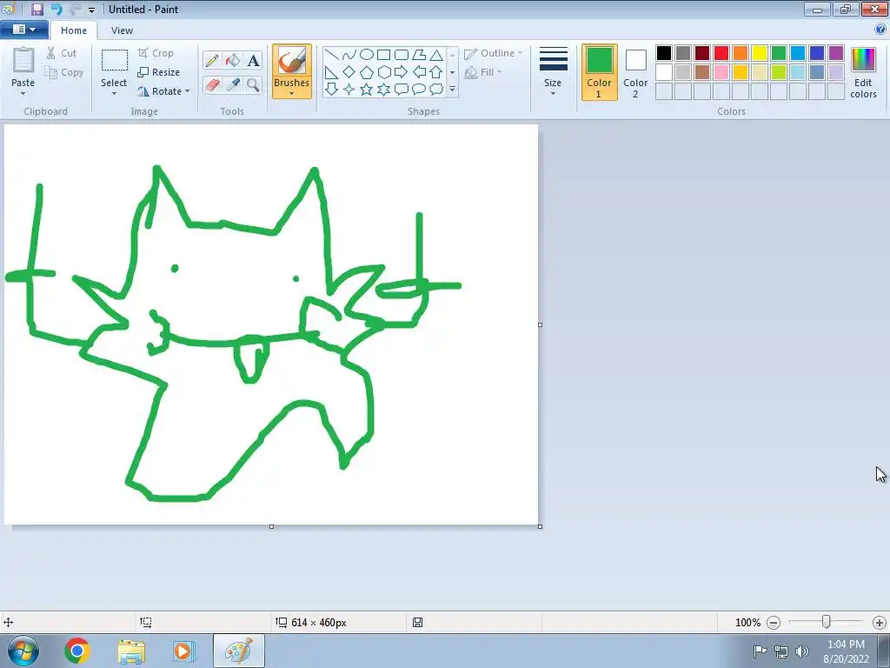Activate Color 1 selector
The width and height of the screenshot is (890, 668).
pos(600,73)
